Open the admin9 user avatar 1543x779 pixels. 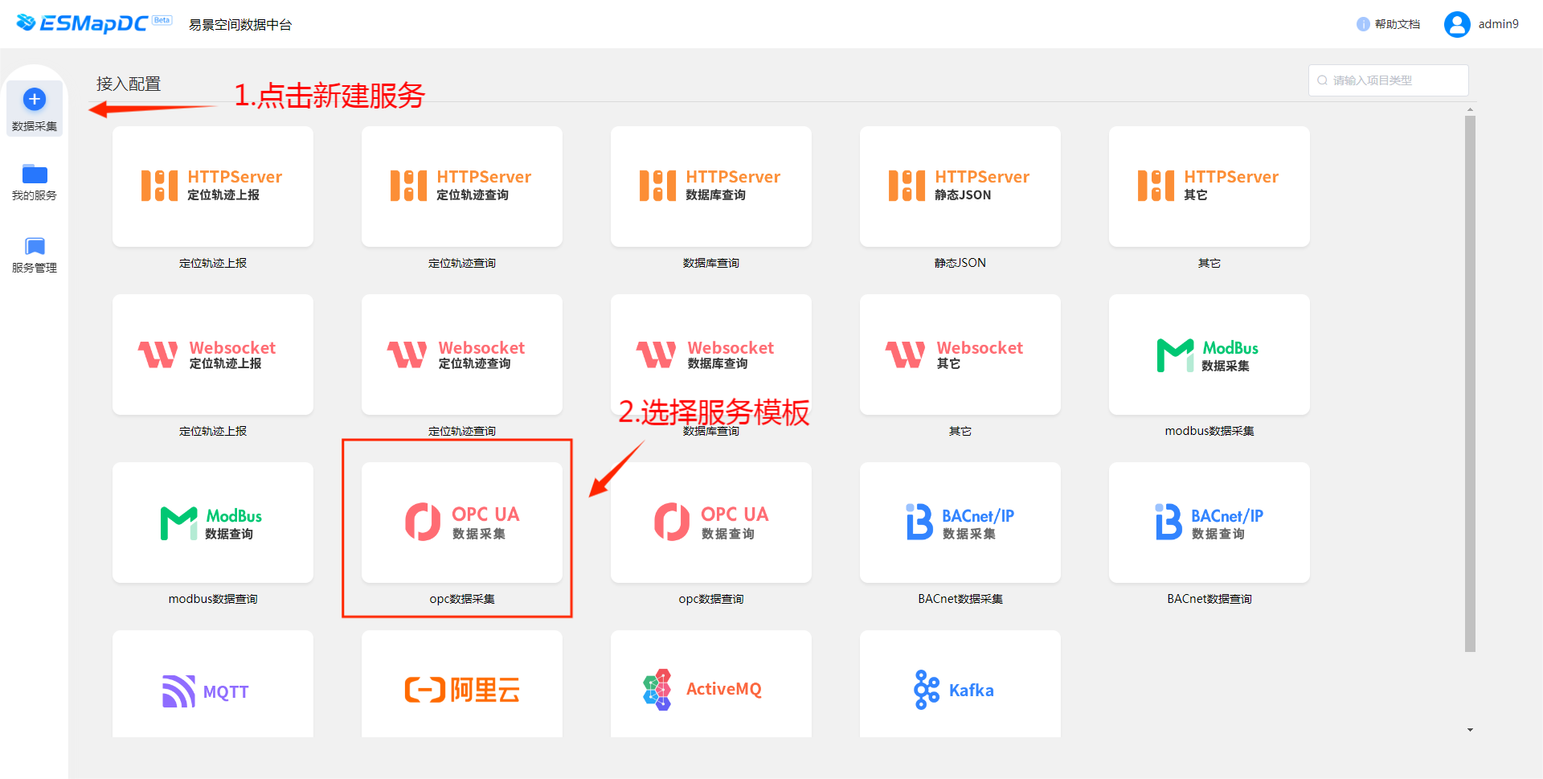coord(1457,24)
